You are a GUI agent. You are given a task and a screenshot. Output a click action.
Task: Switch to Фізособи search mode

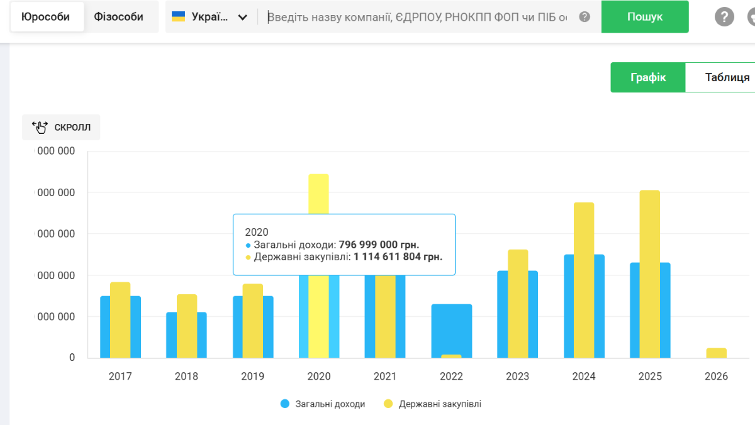click(118, 17)
